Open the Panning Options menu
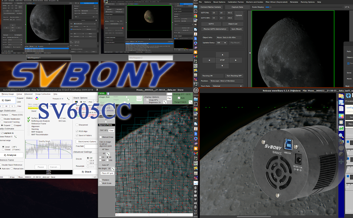353x218 pixels. pos(308,2)
